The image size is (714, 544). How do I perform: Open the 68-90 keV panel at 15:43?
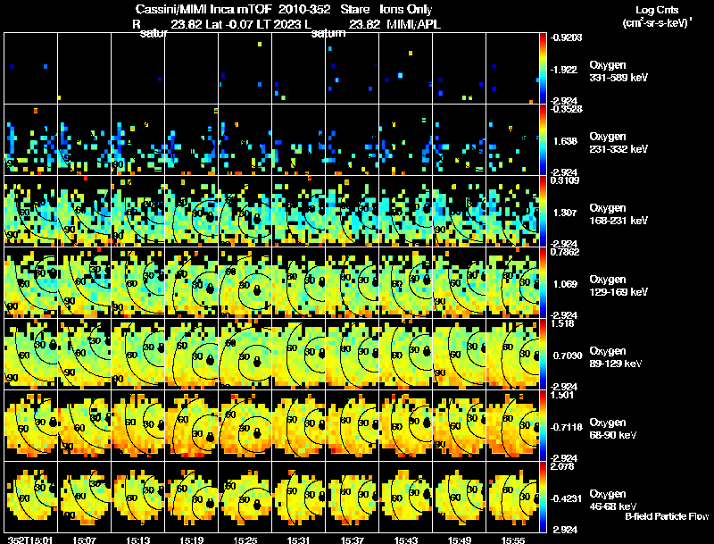[x=406, y=425]
